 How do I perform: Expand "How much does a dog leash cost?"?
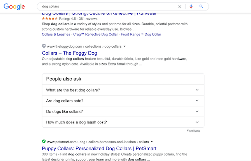point(123,122)
